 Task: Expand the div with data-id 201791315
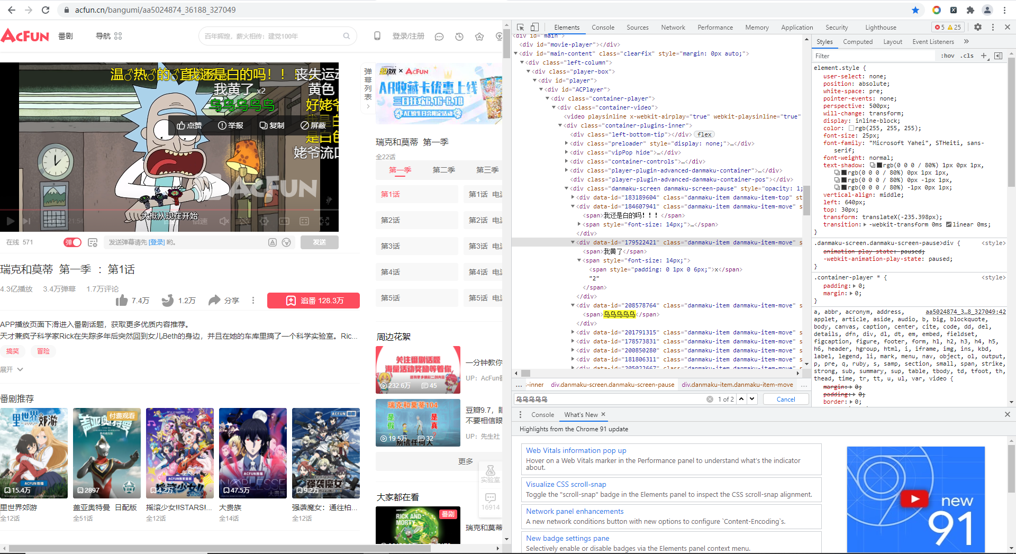(x=573, y=332)
